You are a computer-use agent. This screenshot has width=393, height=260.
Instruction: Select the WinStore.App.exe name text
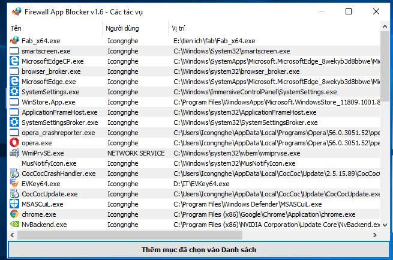point(49,102)
